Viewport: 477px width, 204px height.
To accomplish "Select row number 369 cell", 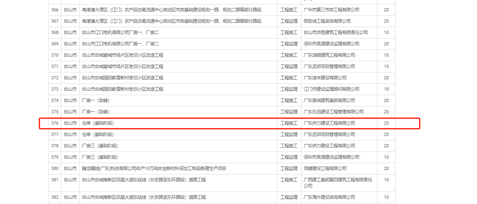I will (x=55, y=44).
